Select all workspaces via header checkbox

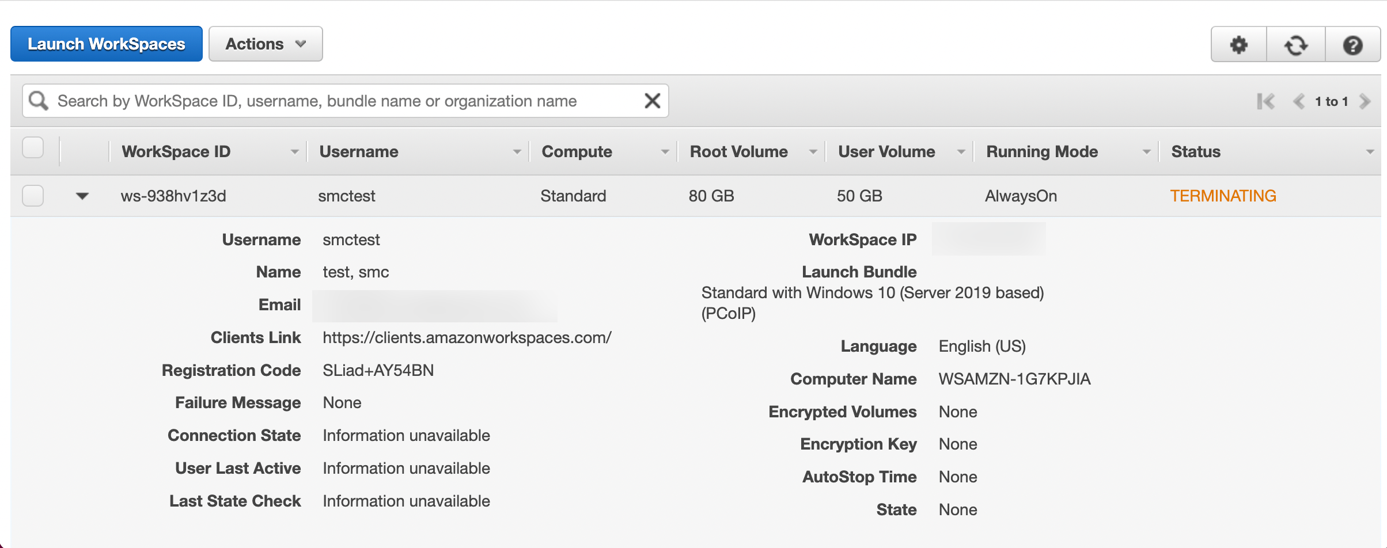click(x=33, y=147)
